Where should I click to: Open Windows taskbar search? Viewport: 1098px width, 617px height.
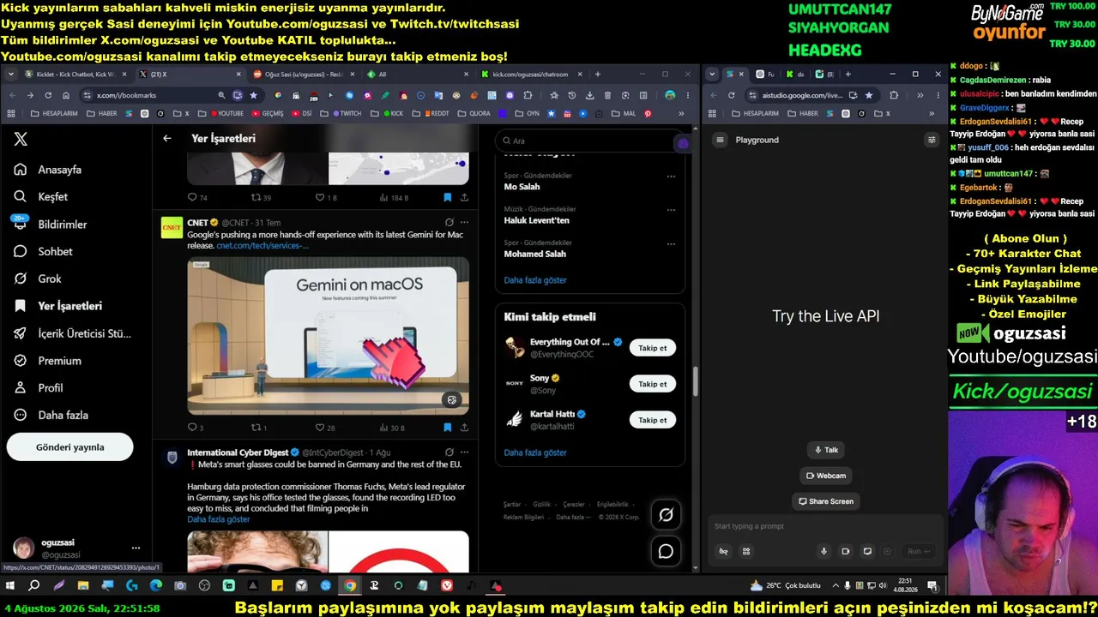pyautogui.click(x=34, y=585)
